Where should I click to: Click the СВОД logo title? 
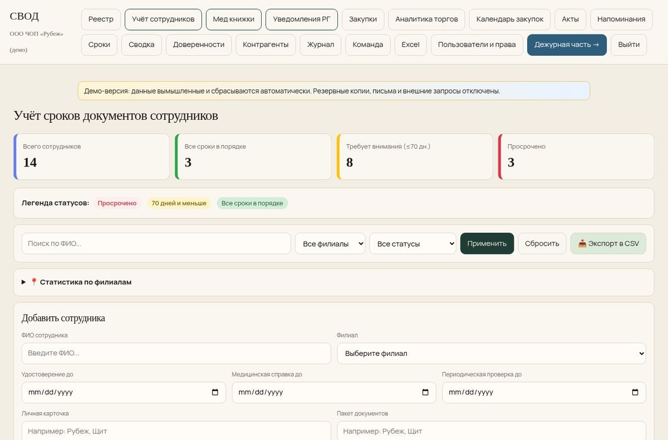point(24,17)
